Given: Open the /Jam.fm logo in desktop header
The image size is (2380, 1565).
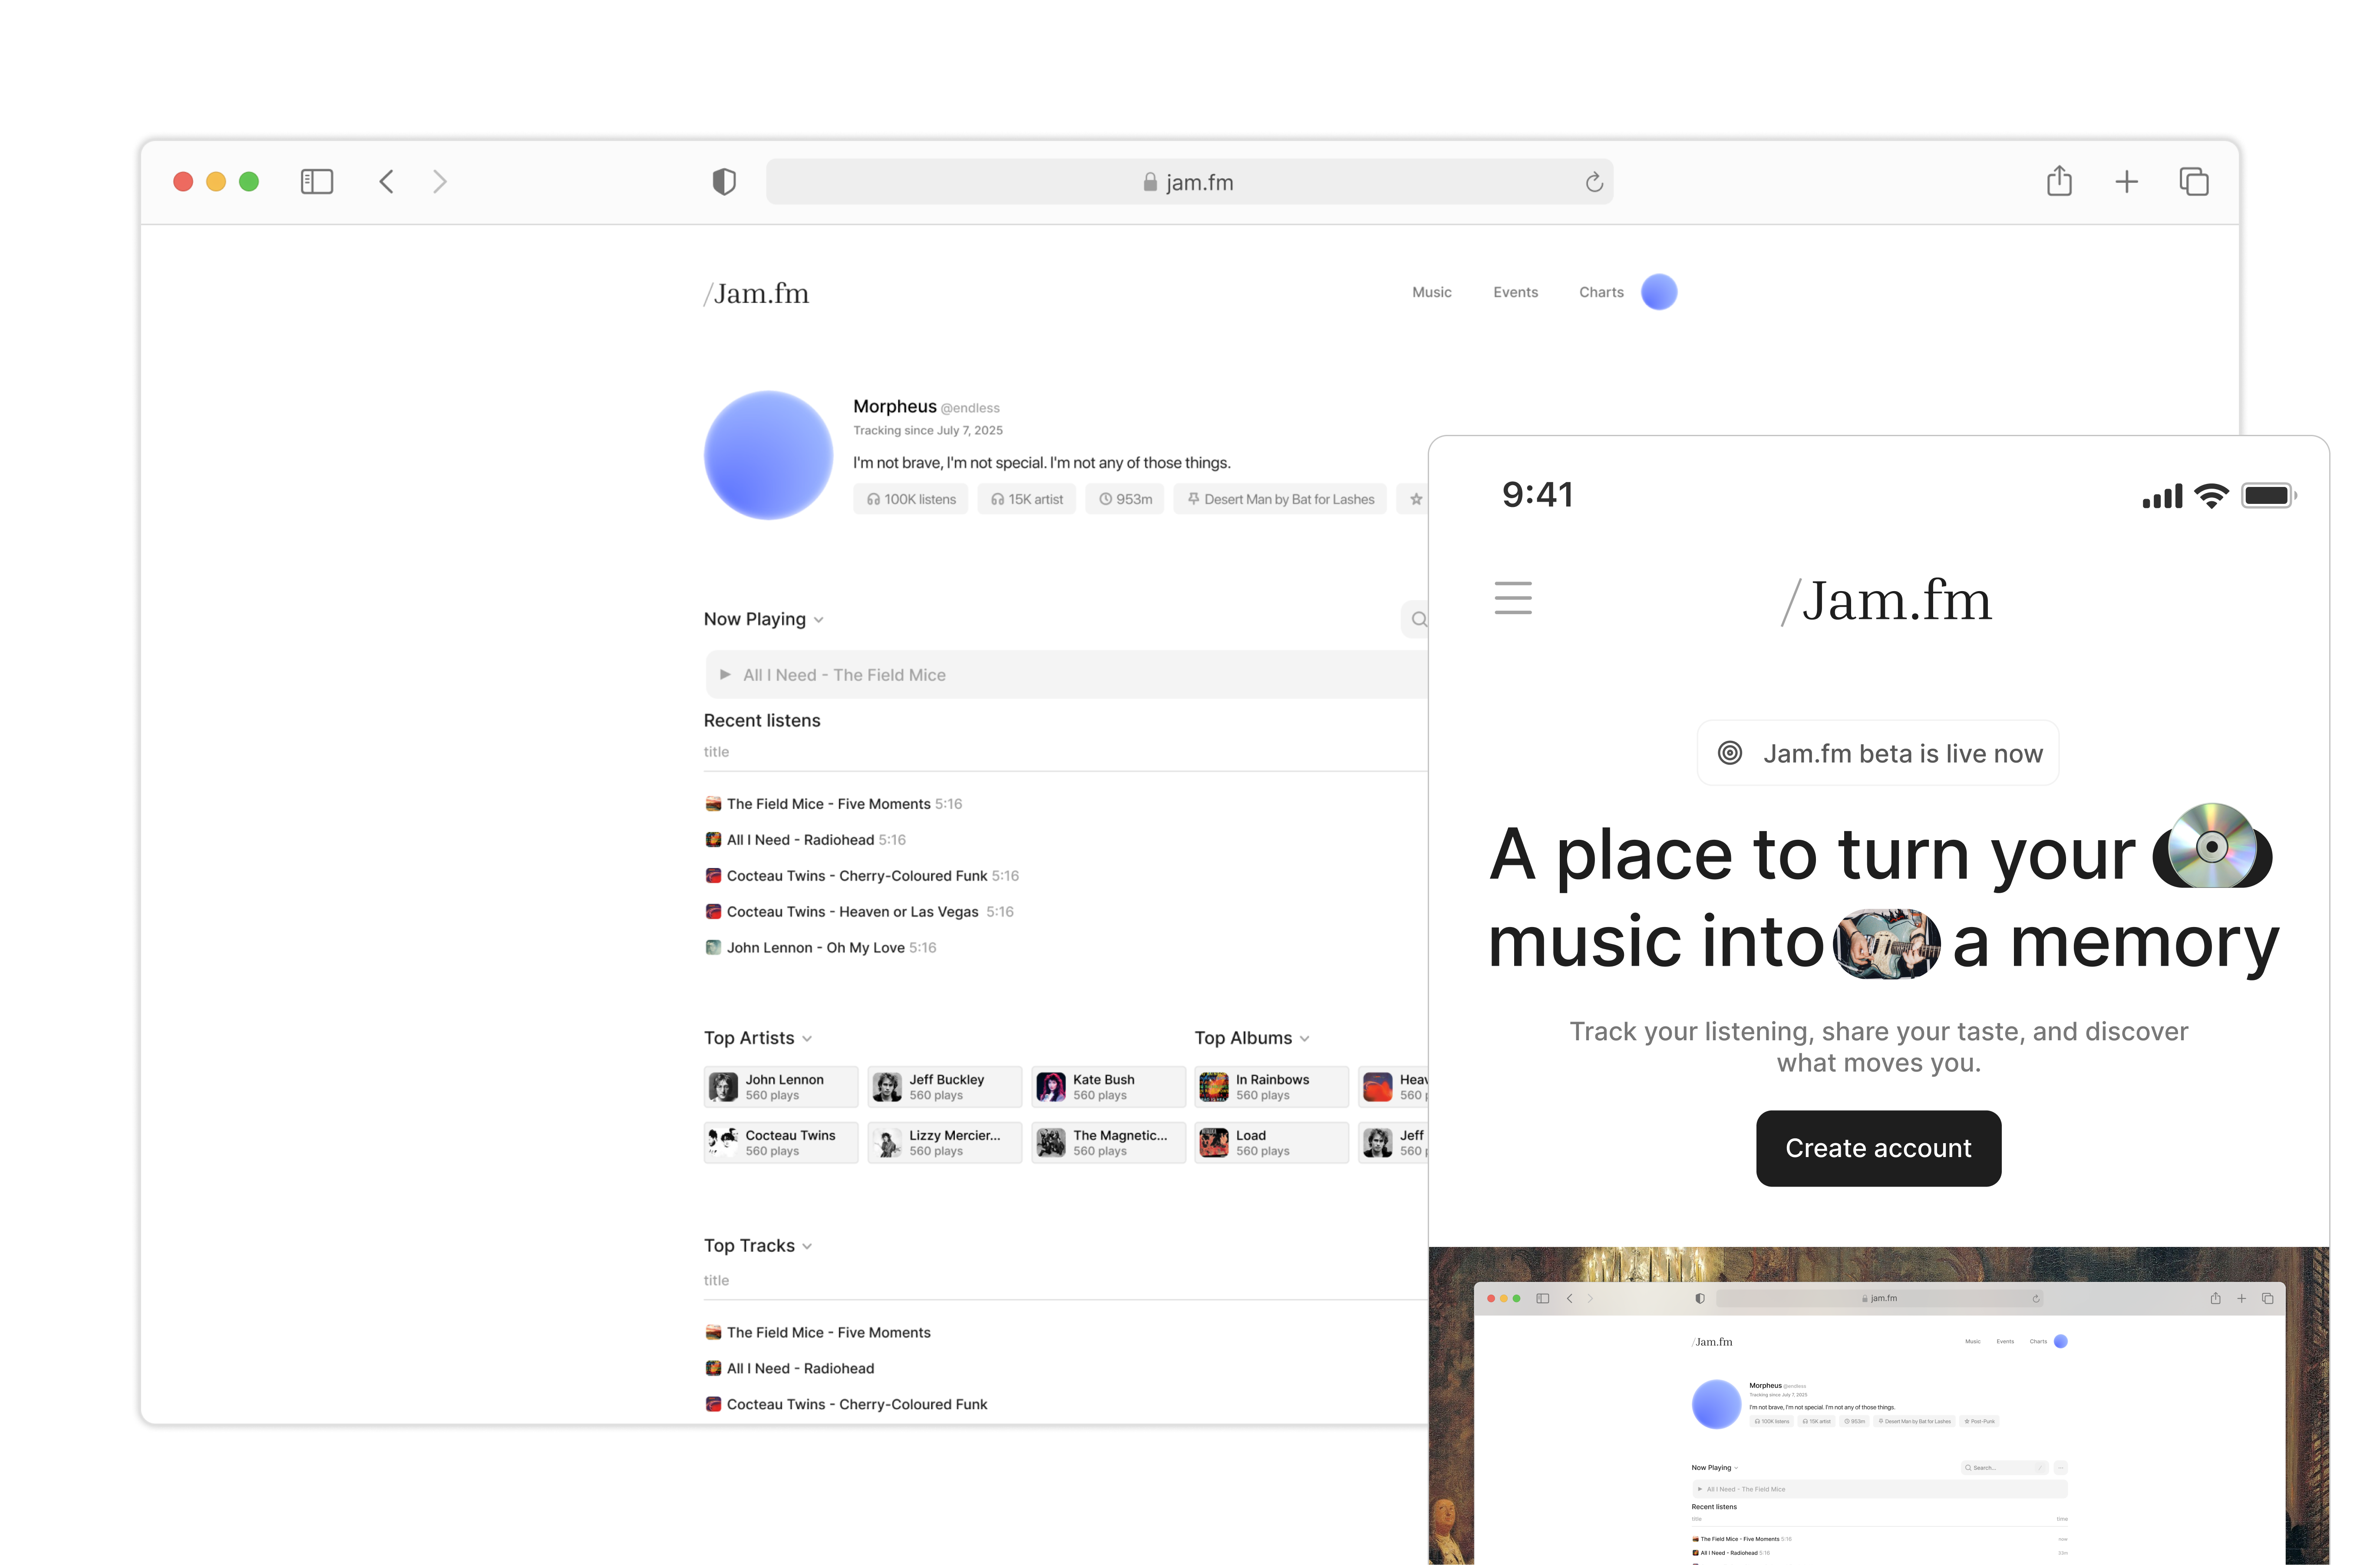Looking at the screenshot, I should coord(756,293).
